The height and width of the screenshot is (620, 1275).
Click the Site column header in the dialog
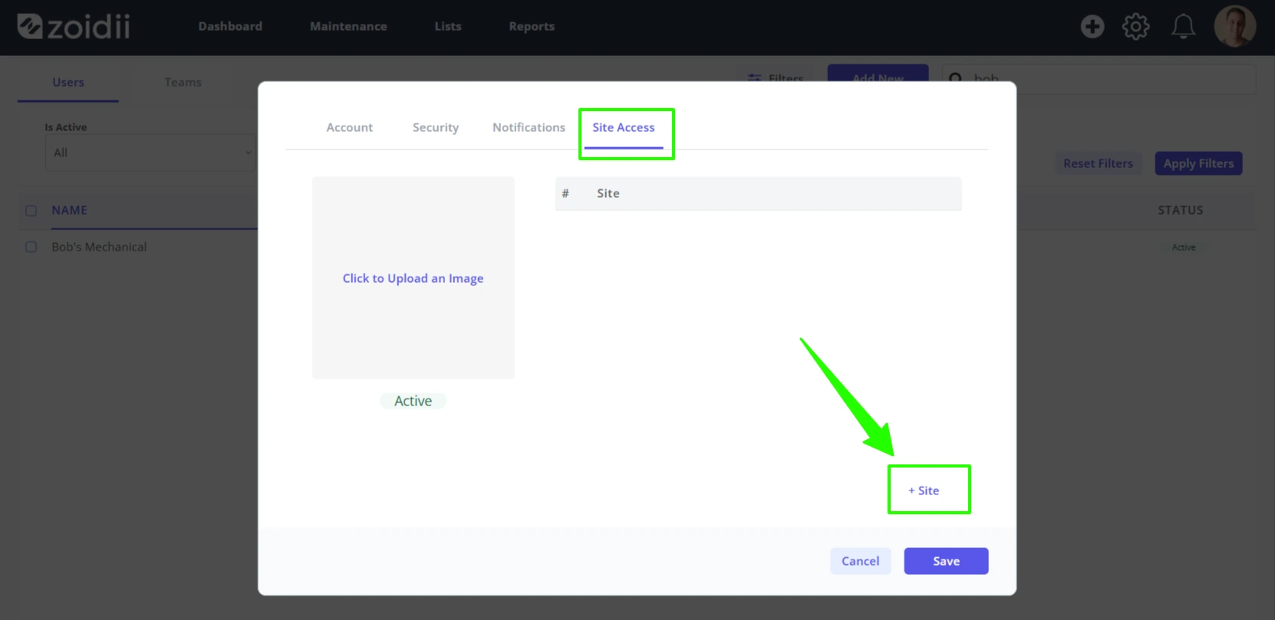point(608,193)
